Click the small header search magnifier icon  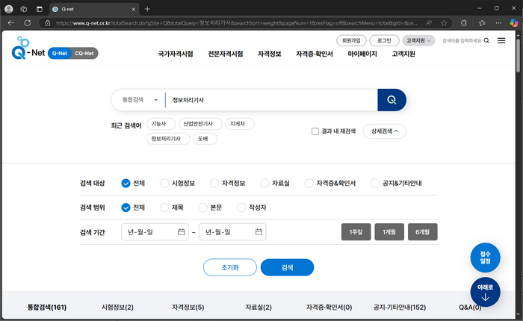[486, 40]
